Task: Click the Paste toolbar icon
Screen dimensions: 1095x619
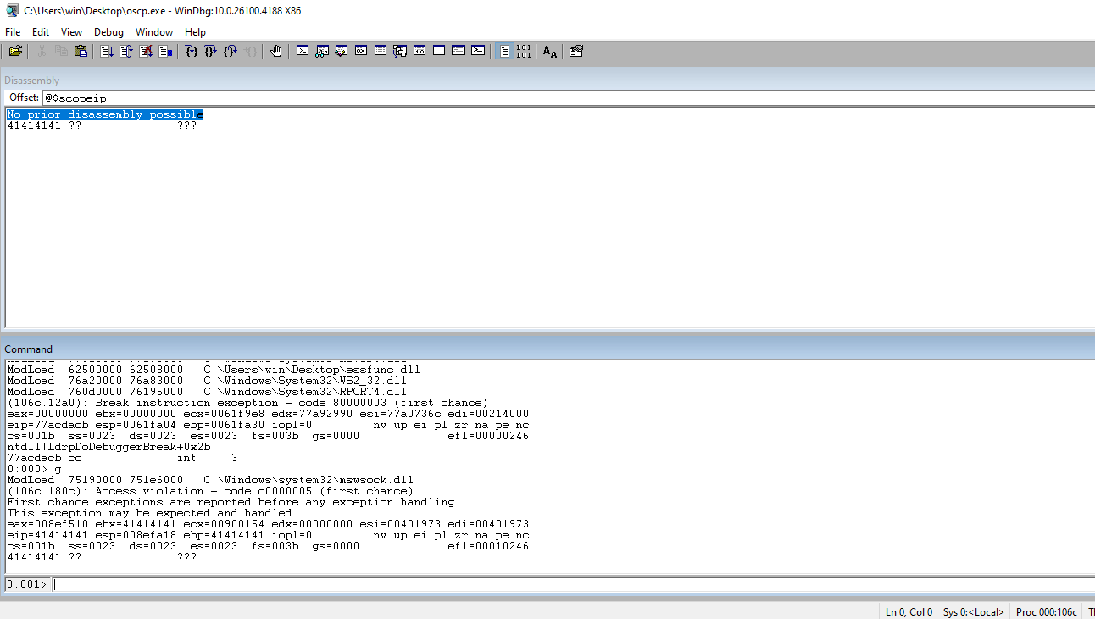Action: [81, 52]
